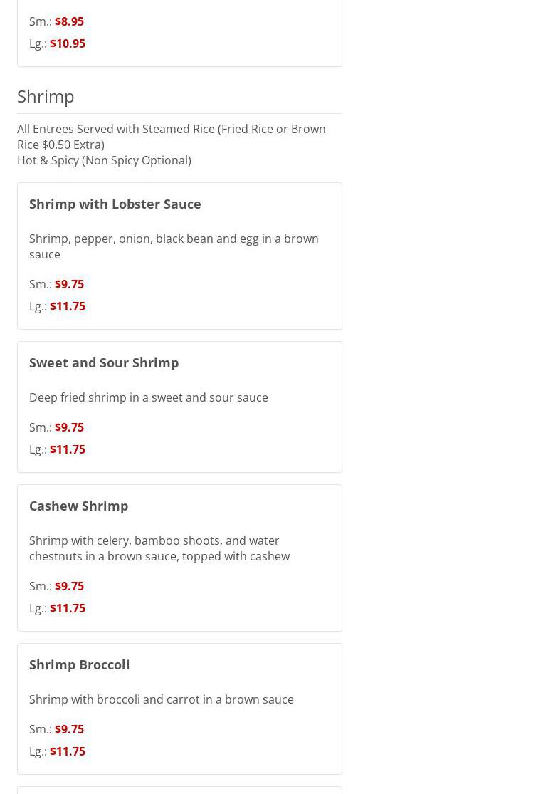The image size is (548, 794).
Task: Click the $8.95 small price at top
Action: (x=69, y=21)
